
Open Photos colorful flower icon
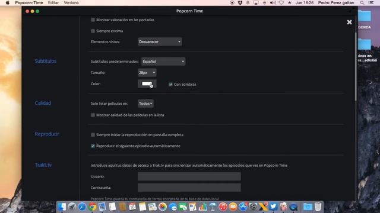pos(163,207)
